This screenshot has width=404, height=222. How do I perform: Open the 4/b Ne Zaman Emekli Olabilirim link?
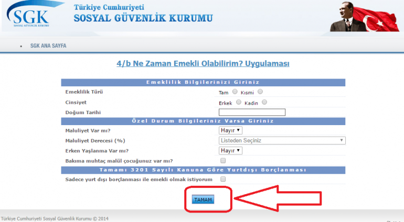pos(203,63)
